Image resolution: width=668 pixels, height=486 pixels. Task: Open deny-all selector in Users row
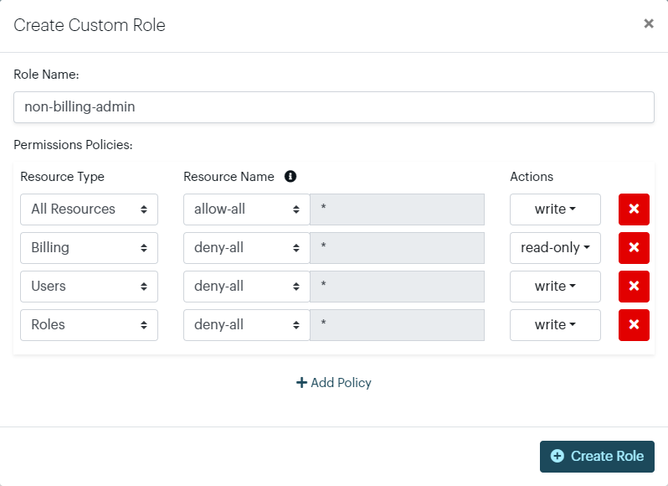click(x=246, y=287)
